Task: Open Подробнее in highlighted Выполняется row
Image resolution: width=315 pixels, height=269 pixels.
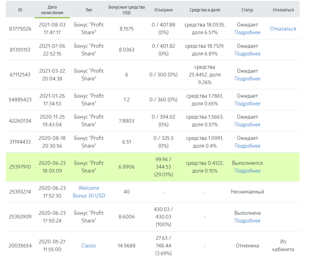Action: coord(247,171)
